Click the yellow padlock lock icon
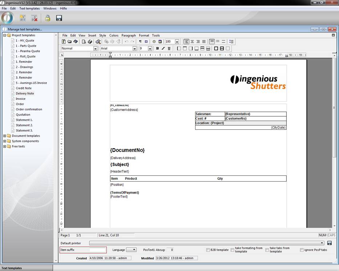This screenshot has width=339, height=271. click(x=48, y=18)
